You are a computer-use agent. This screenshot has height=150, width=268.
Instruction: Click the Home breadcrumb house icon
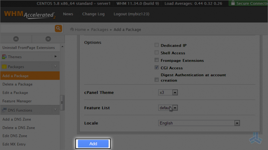(72, 30)
